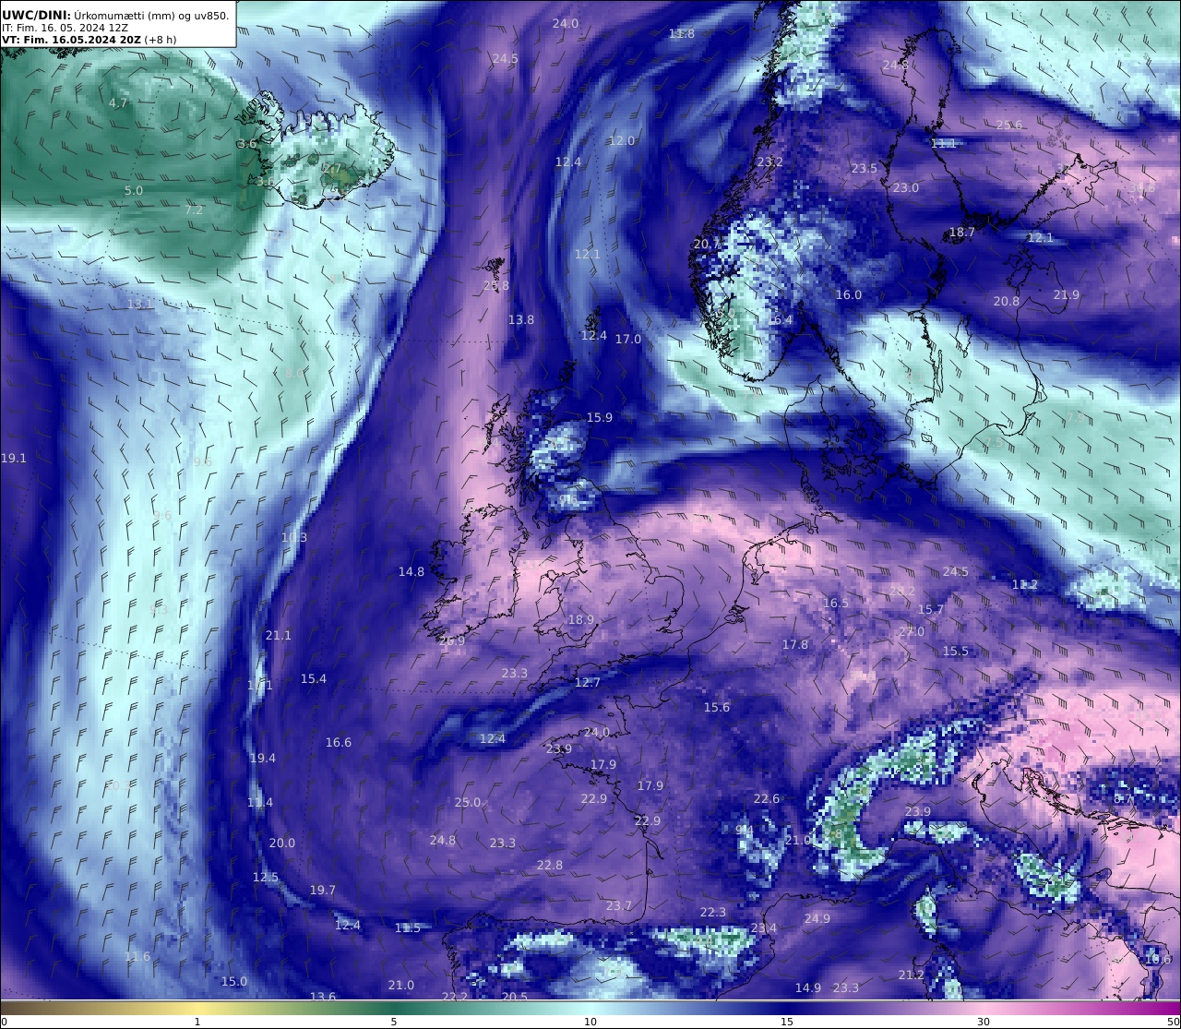This screenshot has height=1029, width=1181.
Task: Click the colorbar tick label 15
Action: tap(787, 1022)
